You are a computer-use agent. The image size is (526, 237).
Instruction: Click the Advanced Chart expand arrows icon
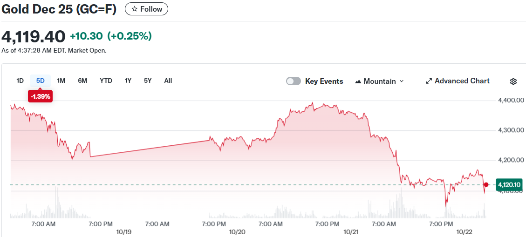click(x=429, y=81)
